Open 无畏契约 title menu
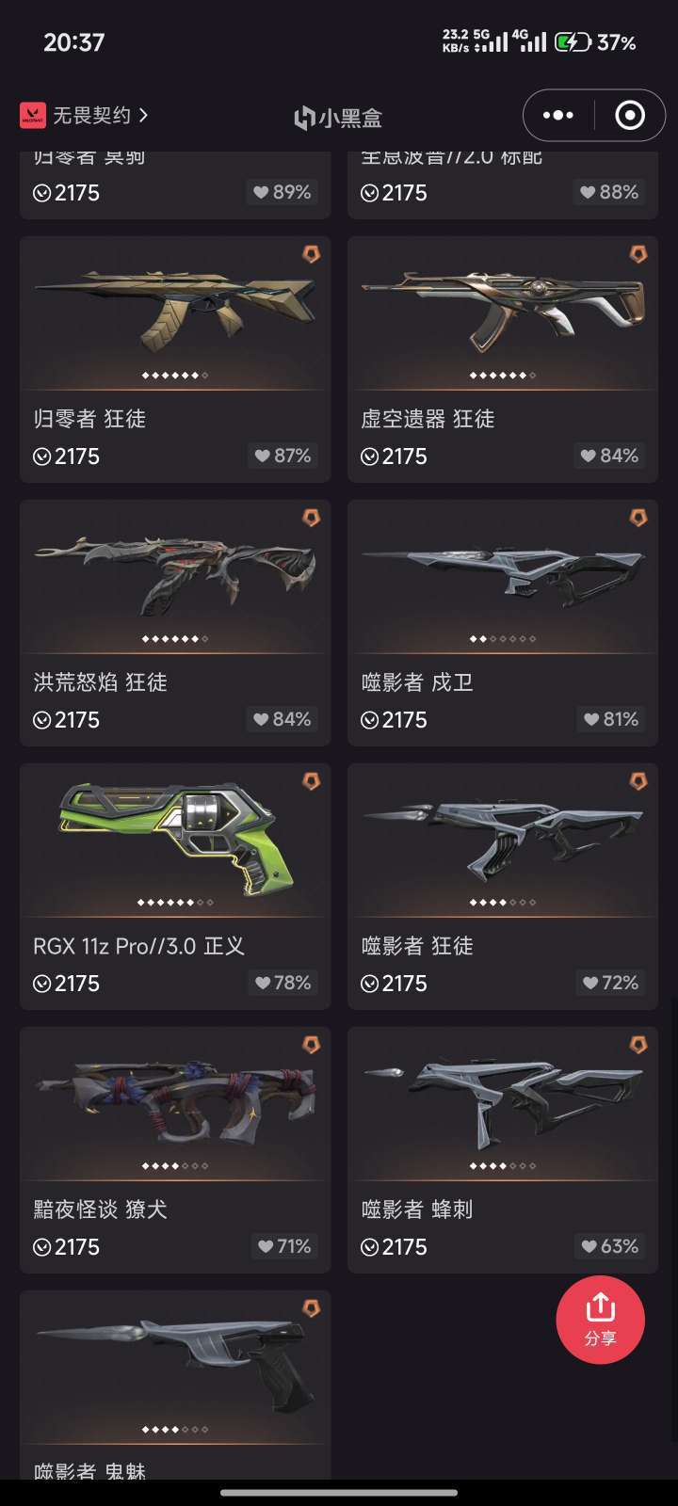Screen dimensions: 678x1506 pos(91,115)
